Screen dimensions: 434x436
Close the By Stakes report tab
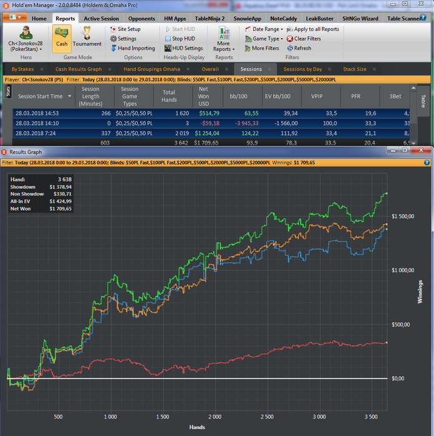pos(42,69)
